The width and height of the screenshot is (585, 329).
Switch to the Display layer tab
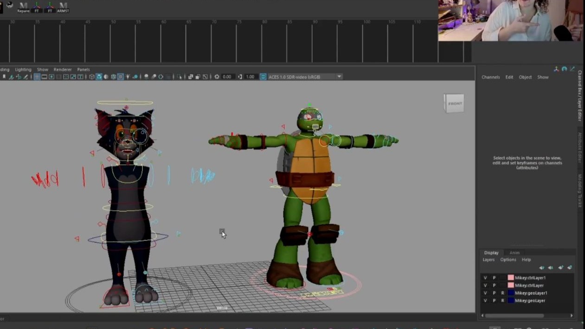491,253
